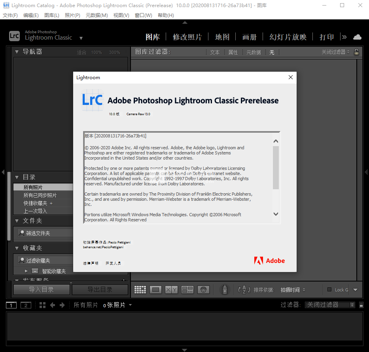Go back with the filmstrip left arrow

[x=53, y=305]
